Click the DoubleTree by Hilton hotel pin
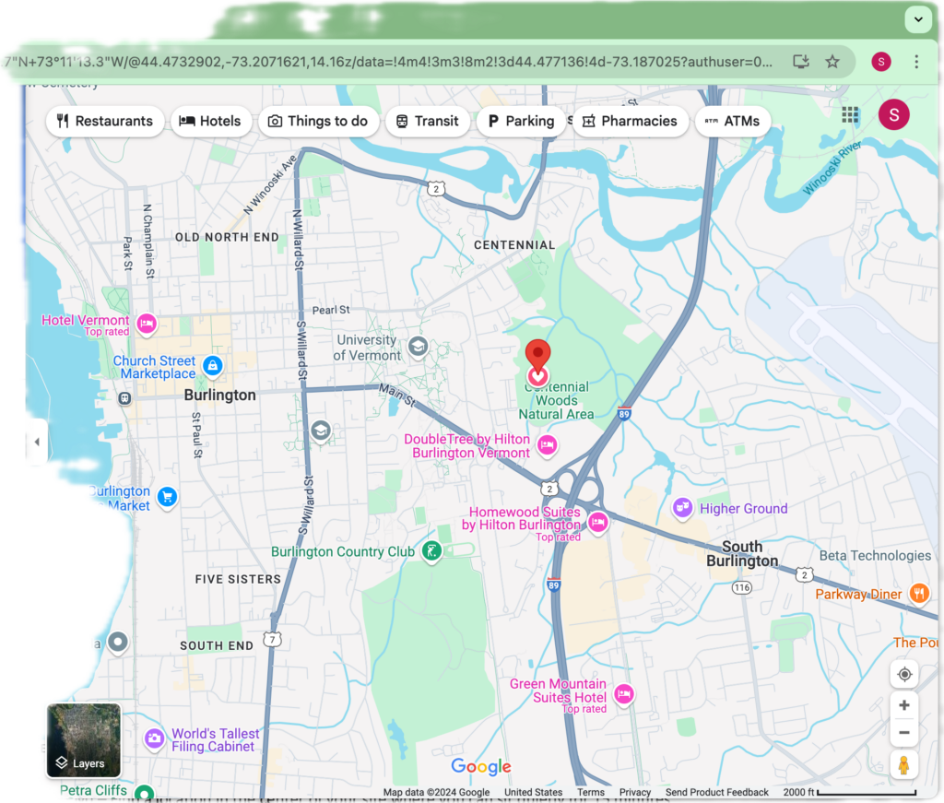Image resolution: width=944 pixels, height=803 pixels. click(547, 445)
